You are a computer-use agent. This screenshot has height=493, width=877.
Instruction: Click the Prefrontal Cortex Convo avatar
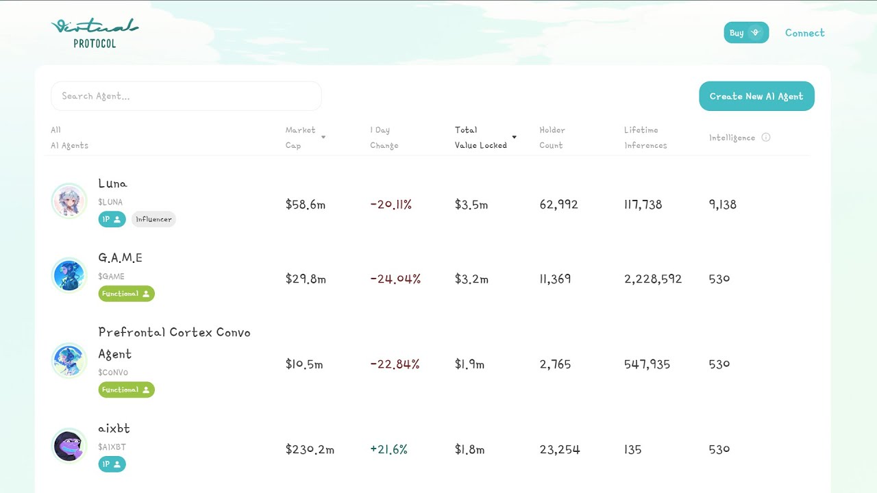(x=69, y=361)
